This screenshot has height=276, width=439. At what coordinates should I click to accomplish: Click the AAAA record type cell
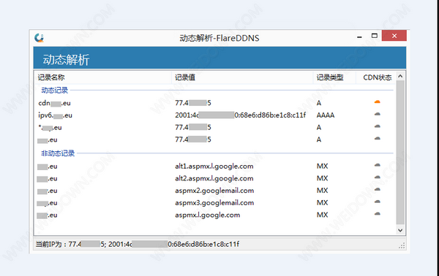tap(326, 115)
